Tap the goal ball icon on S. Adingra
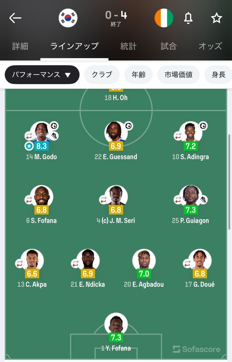 (x=203, y=126)
